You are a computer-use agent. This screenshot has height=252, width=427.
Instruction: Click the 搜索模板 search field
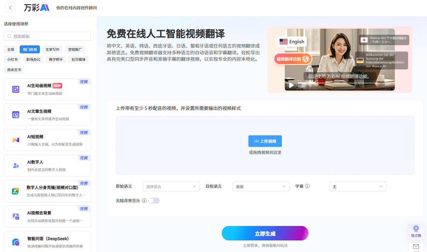click(47, 36)
